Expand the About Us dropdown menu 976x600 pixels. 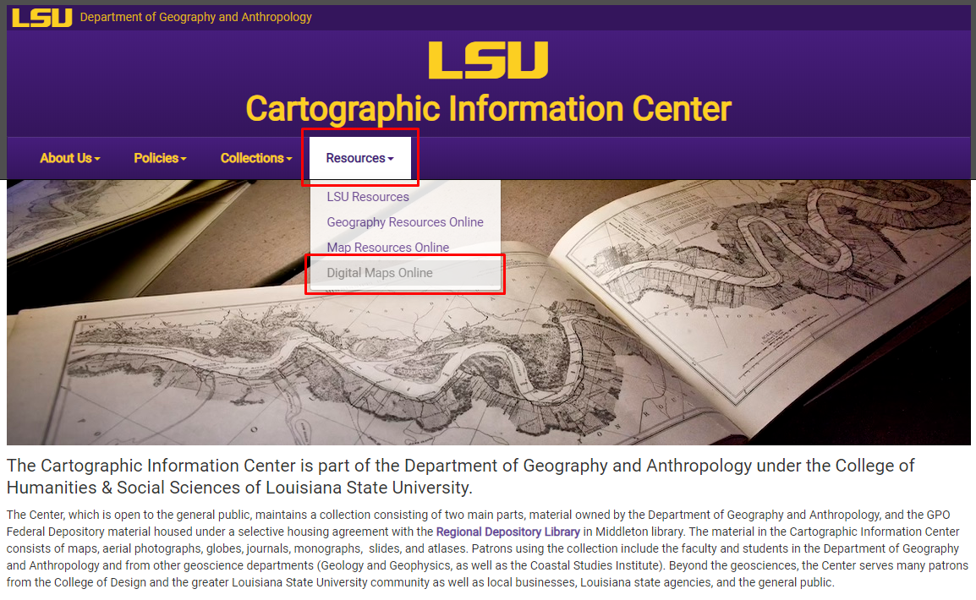tap(69, 158)
